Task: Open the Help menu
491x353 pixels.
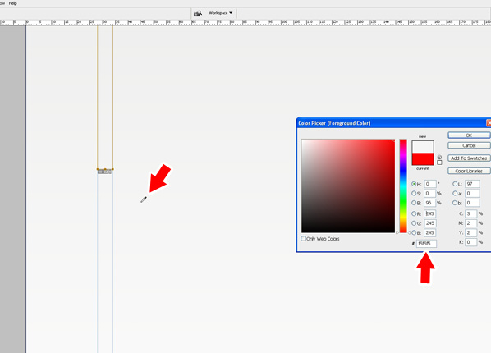Action: coord(13,3)
